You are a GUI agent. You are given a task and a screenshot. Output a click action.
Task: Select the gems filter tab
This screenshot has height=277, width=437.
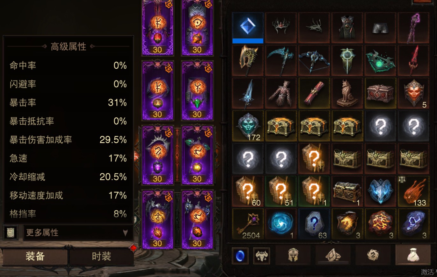[x=333, y=255]
